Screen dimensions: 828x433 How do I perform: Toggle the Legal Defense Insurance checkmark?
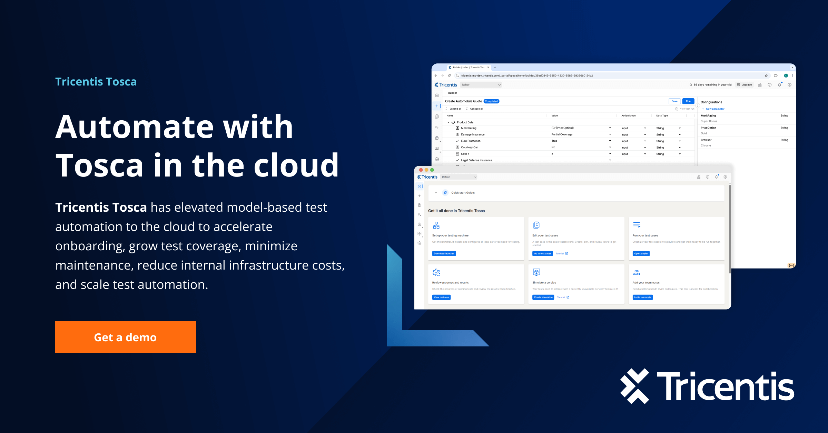(457, 160)
